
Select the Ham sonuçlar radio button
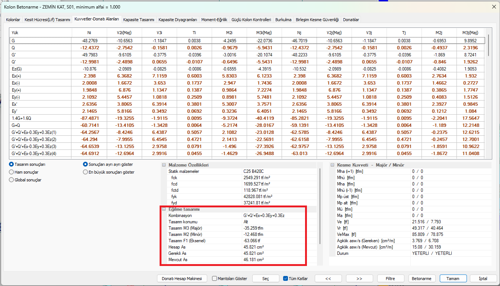[x=11, y=172]
